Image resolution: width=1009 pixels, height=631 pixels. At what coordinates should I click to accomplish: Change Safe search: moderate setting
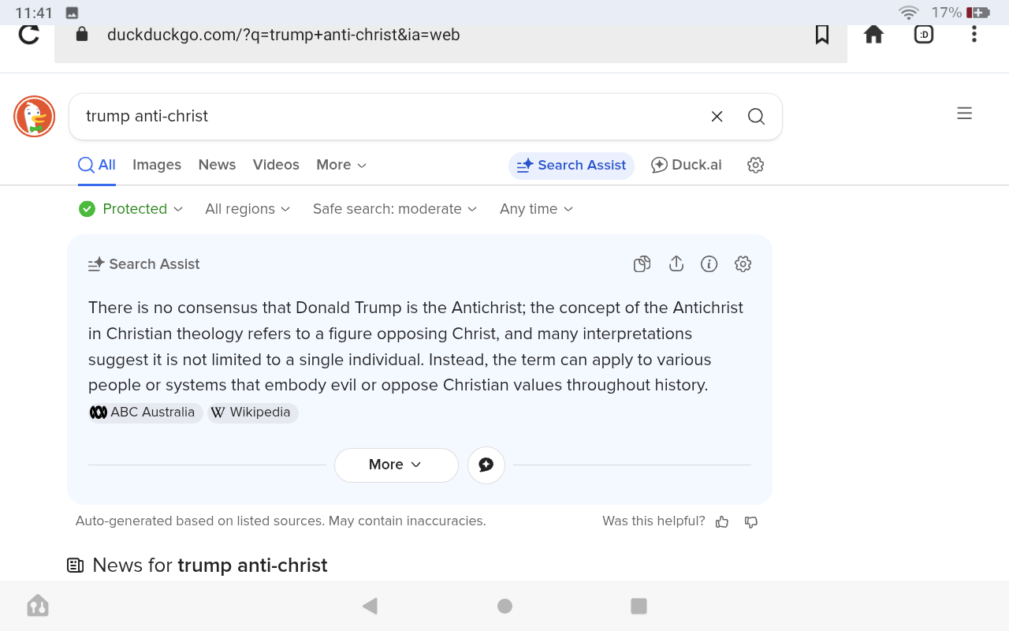click(x=395, y=209)
